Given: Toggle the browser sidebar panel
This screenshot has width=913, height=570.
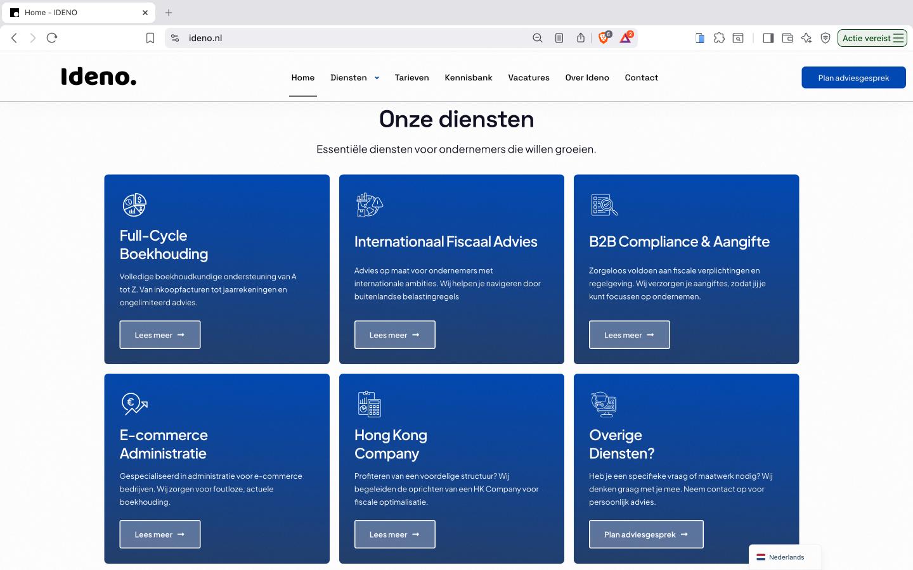Looking at the screenshot, I should [x=768, y=38].
